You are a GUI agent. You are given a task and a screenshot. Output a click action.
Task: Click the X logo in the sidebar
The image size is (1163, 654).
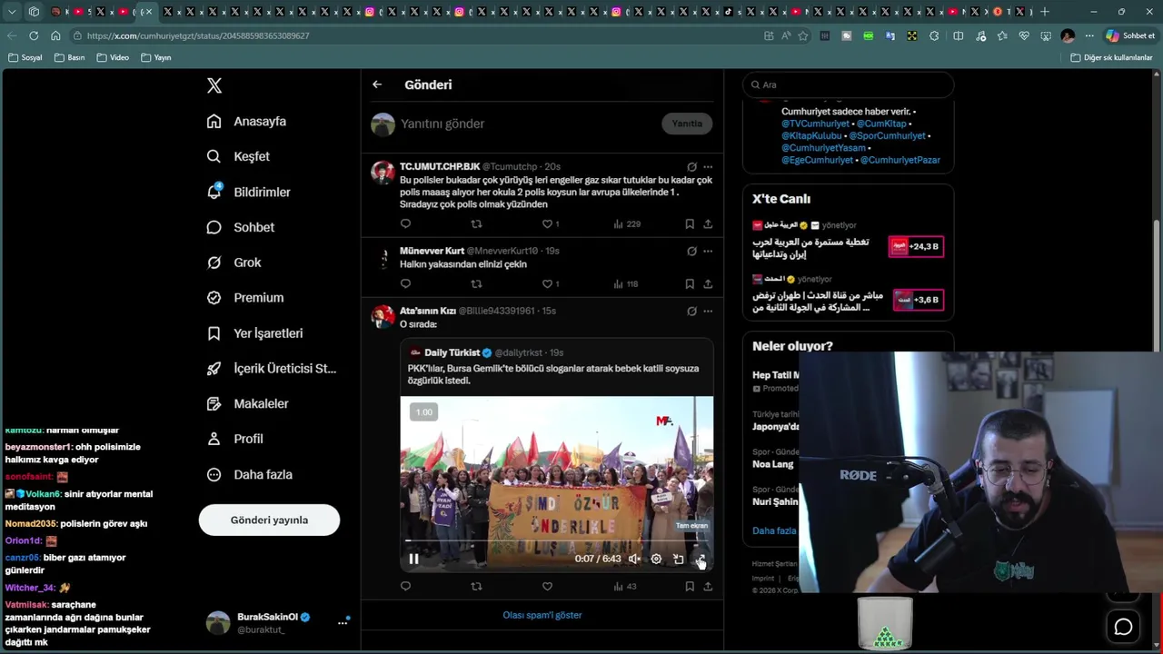(214, 85)
